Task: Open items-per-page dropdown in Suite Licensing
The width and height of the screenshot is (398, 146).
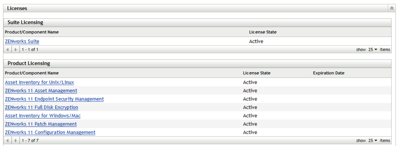Action: pyautogui.click(x=373, y=50)
